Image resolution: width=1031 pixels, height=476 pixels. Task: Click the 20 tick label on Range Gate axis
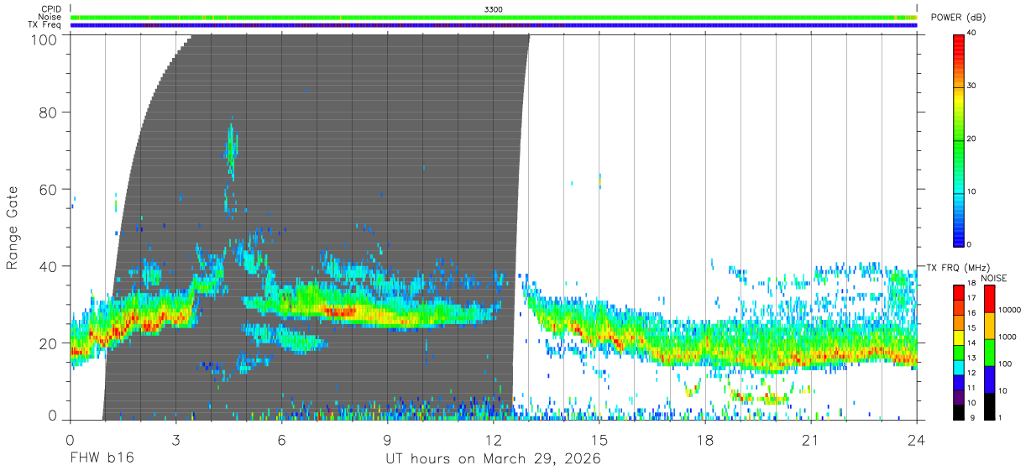click(x=47, y=343)
